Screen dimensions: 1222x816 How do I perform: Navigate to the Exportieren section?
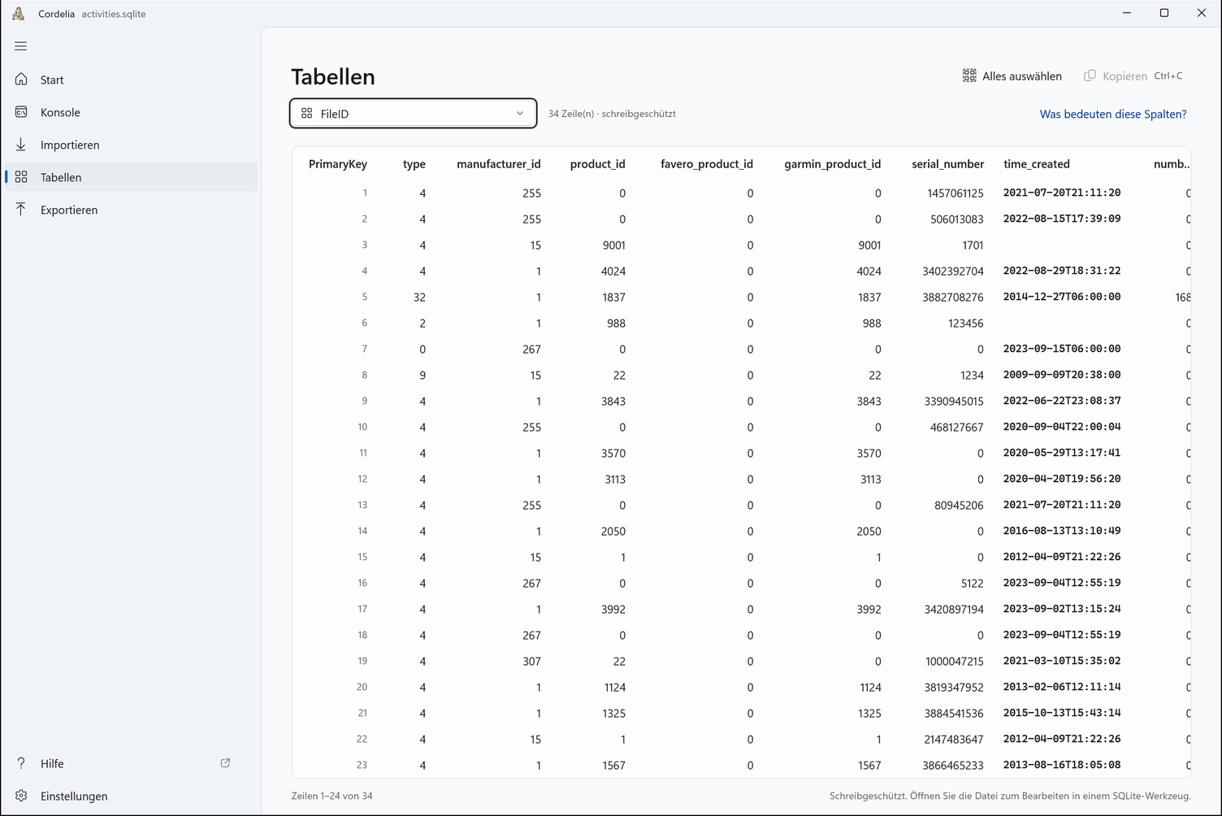tap(131, 210)
